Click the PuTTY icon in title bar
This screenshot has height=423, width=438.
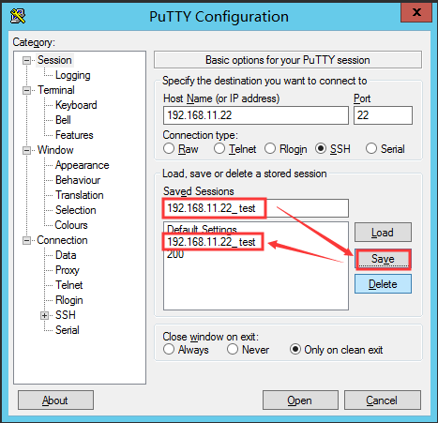(18, 16)
